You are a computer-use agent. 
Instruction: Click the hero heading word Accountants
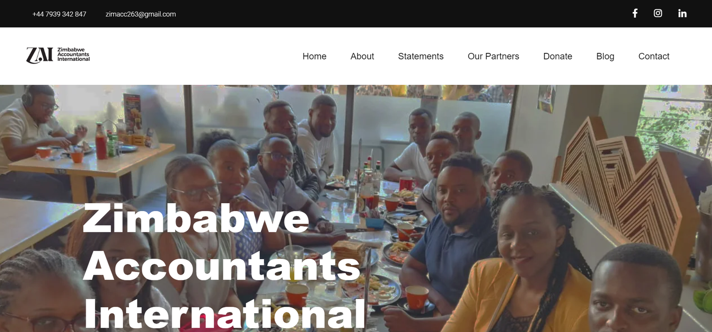(221, 266)
